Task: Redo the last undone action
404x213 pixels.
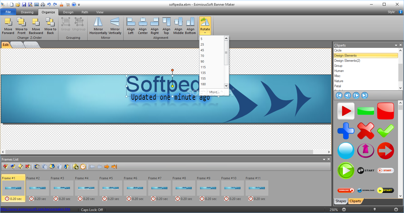Action: coord(55,5)
